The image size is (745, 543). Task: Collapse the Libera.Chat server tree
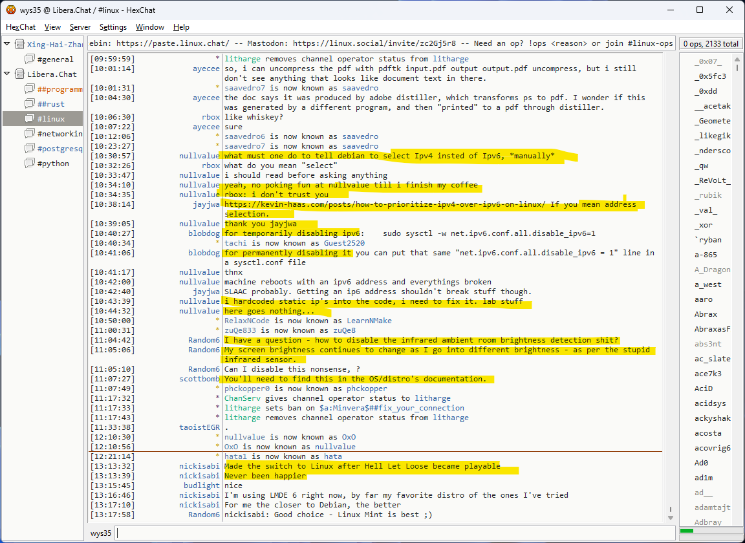pyautogui.click(x=7, y=74)
